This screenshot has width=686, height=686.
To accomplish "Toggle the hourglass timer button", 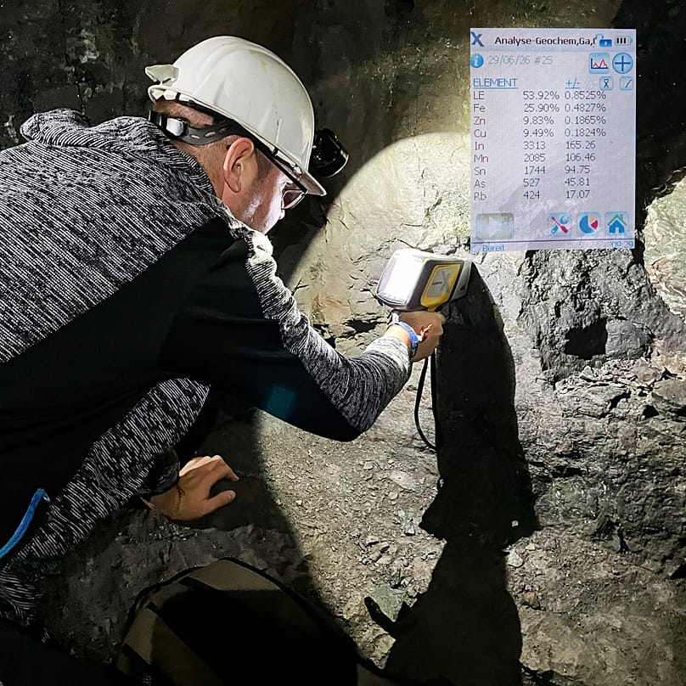I will (x=606, y=83).
